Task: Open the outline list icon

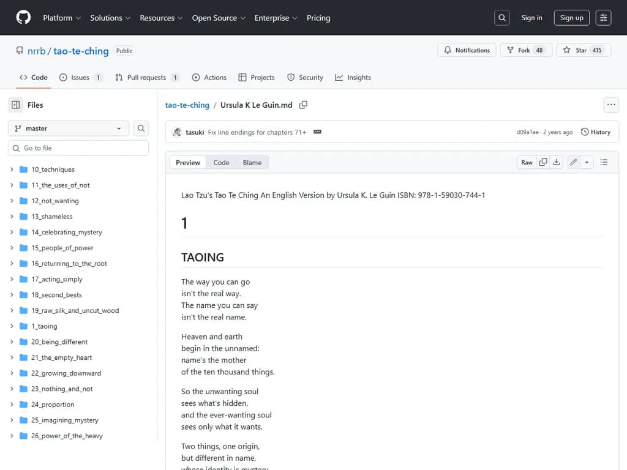Action: [604, 162]
